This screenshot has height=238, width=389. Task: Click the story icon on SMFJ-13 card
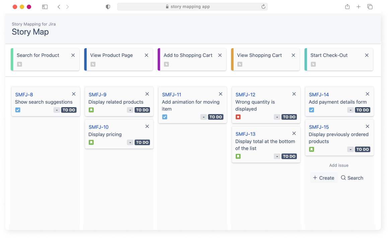tap(238, 156)
